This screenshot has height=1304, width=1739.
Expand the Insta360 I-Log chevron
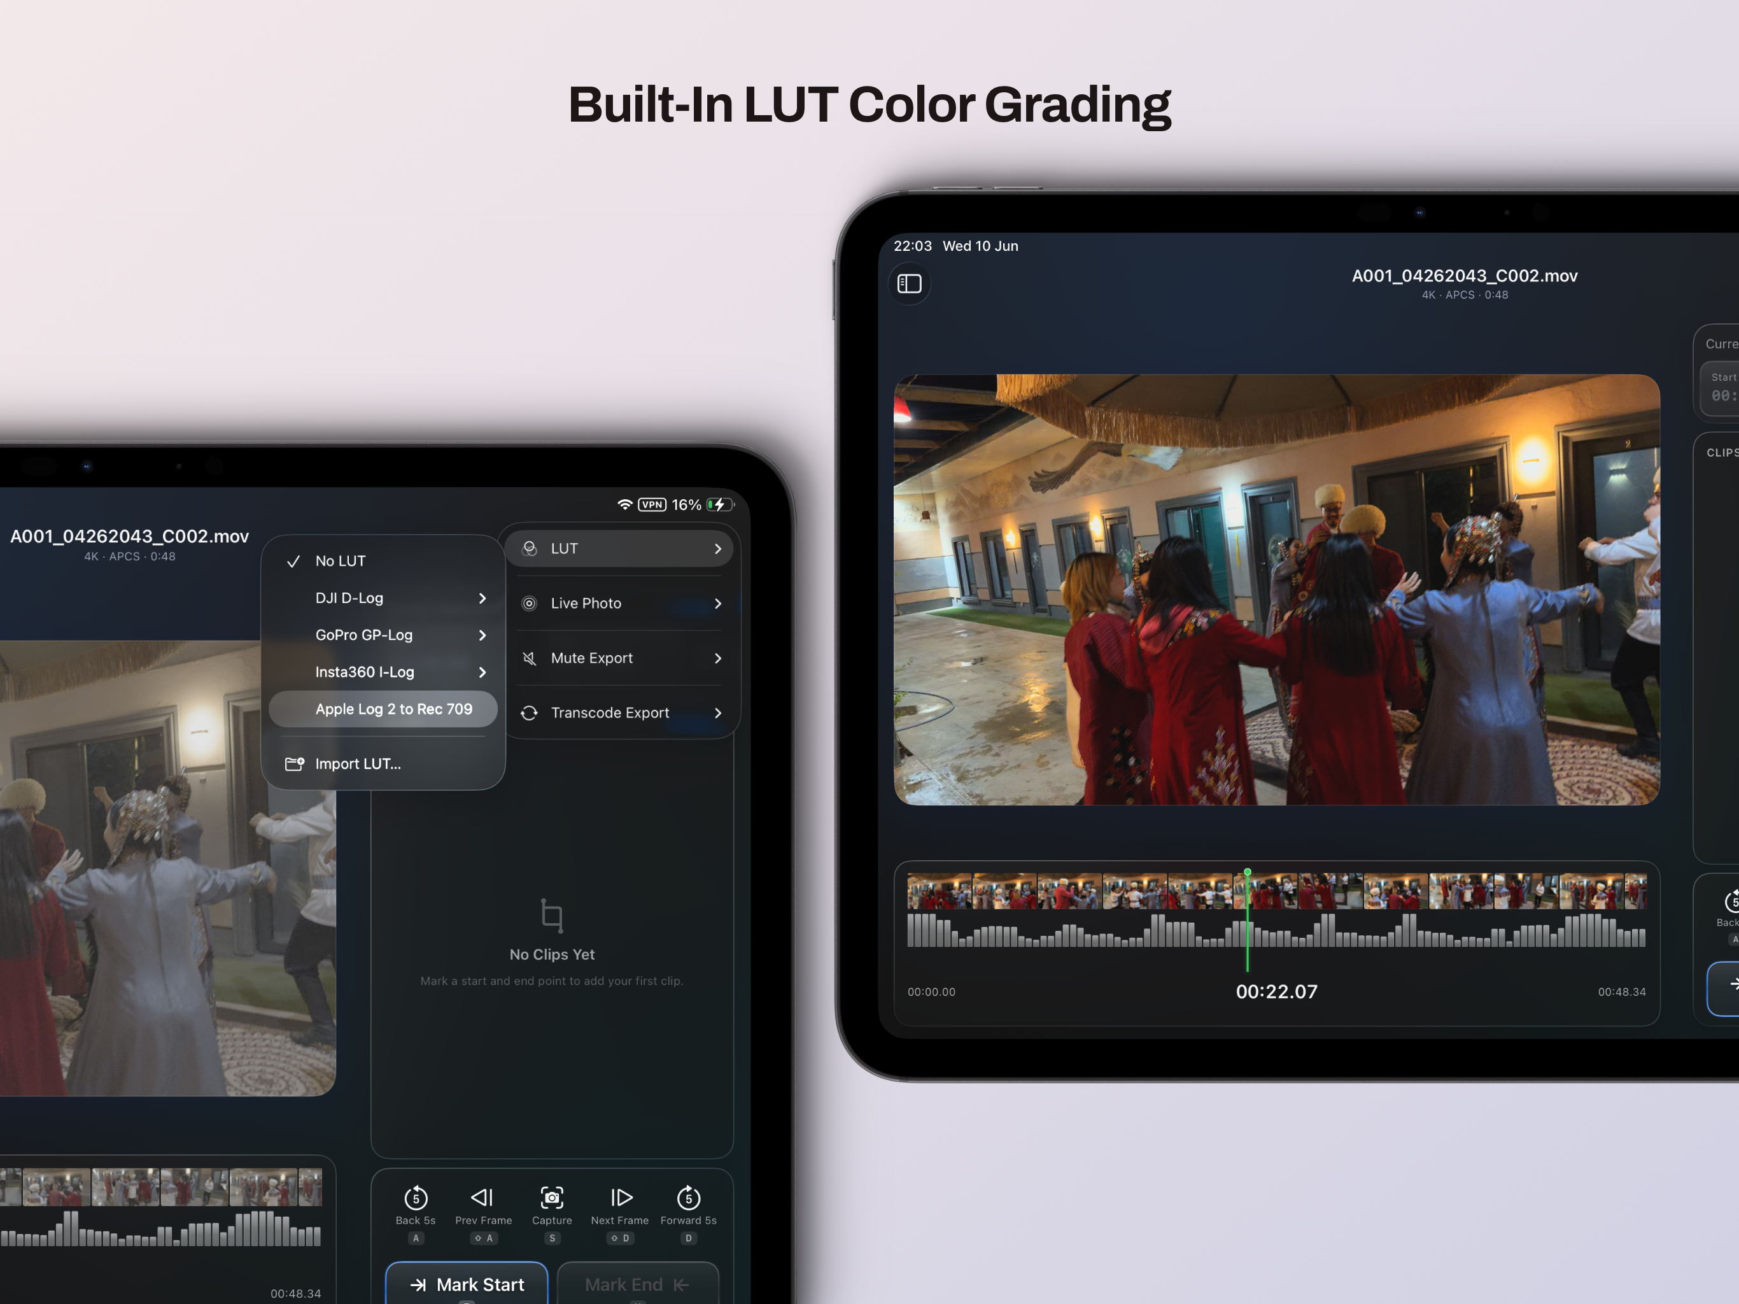(482, 672)
